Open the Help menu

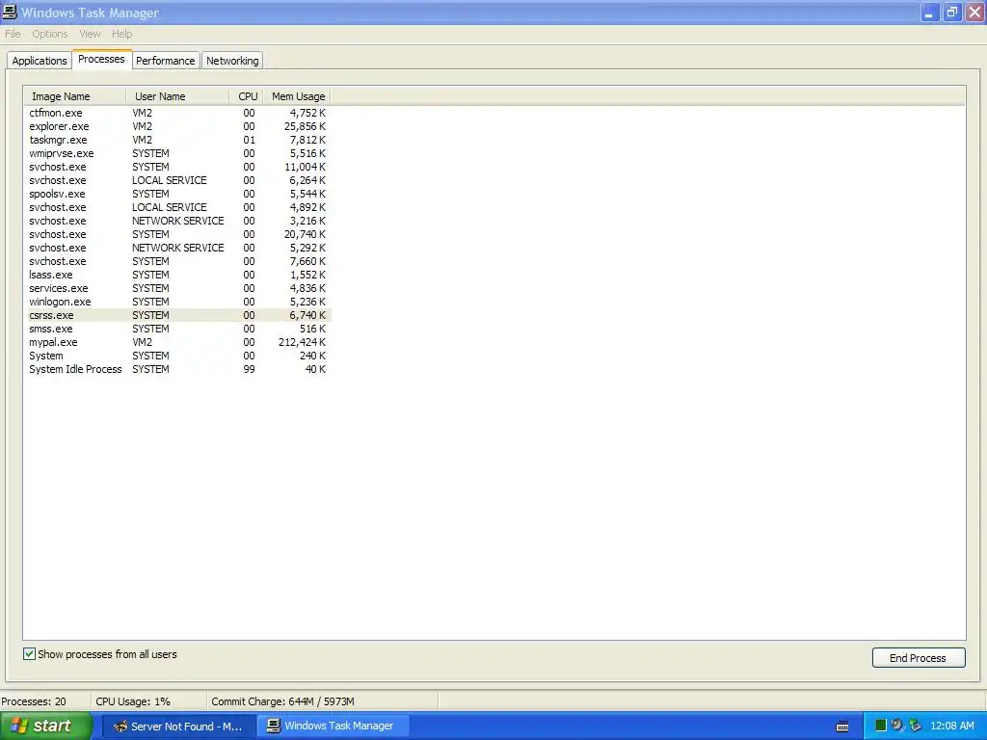122,34
